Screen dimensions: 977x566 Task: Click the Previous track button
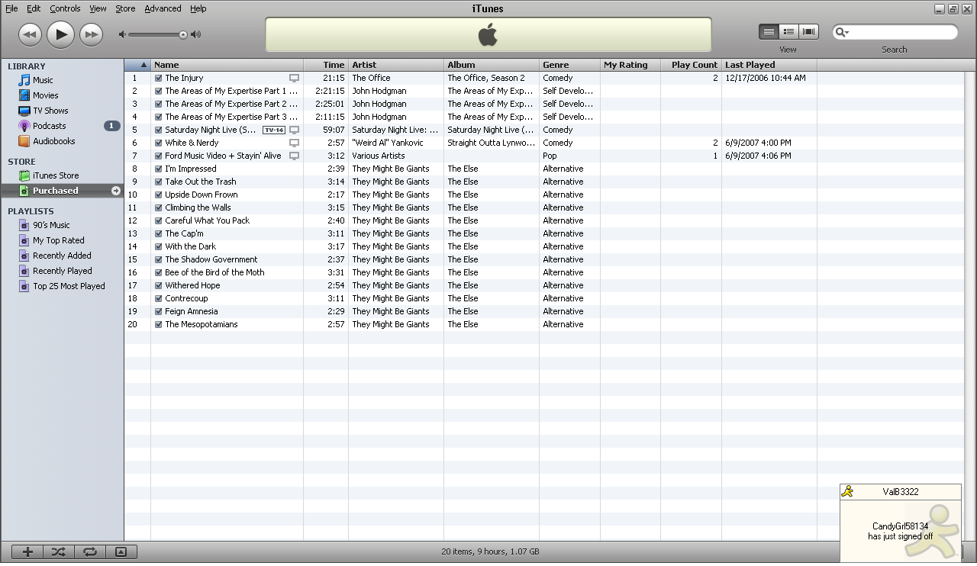coord(31,34)
